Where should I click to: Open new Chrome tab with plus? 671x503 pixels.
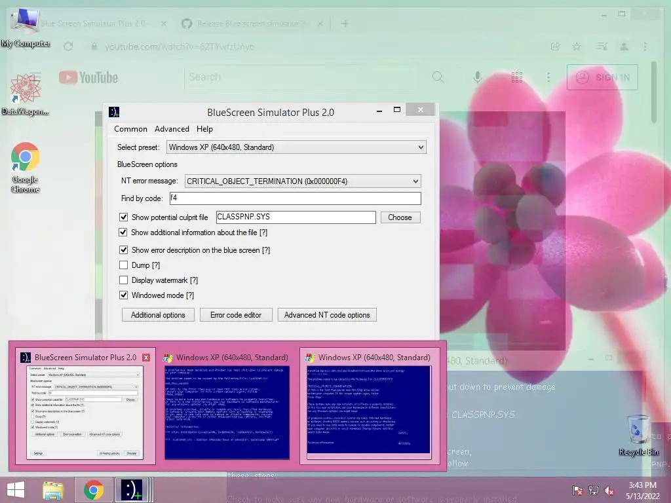click(345, 24)
